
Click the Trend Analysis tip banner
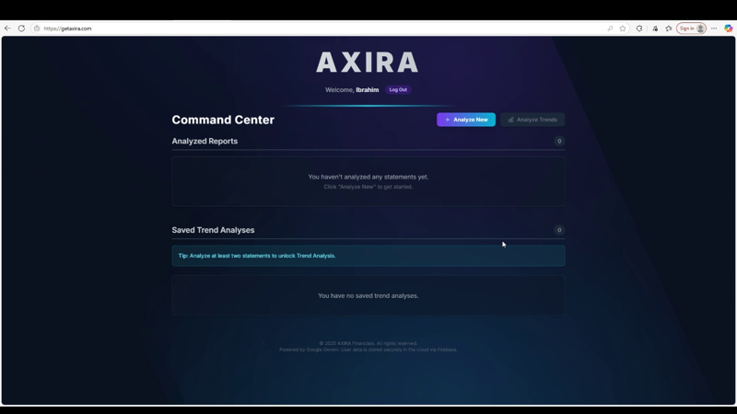coord(368,256)
